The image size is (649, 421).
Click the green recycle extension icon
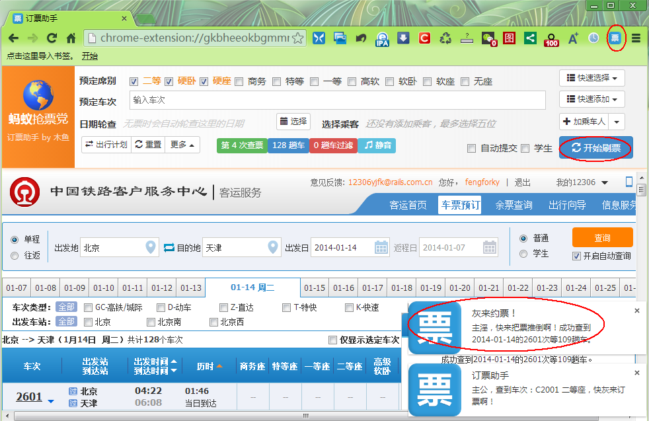445,38
